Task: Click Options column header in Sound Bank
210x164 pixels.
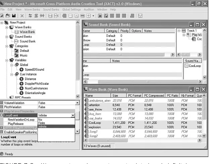Action: (x=136, y=31)
